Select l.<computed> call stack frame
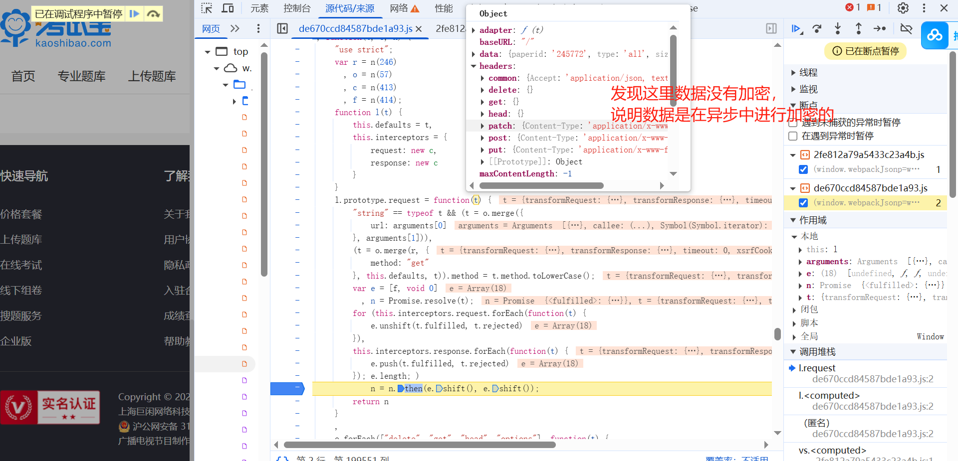958x461 pixels. coord(865,401)
